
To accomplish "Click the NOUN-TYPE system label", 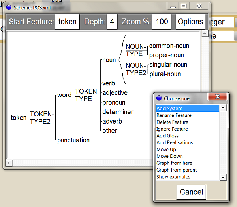I will tap(136, 50).
